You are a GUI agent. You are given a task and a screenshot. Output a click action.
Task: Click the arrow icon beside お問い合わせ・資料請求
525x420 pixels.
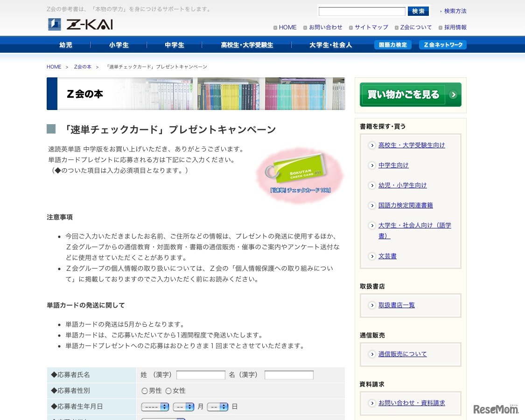coord(372,403)
